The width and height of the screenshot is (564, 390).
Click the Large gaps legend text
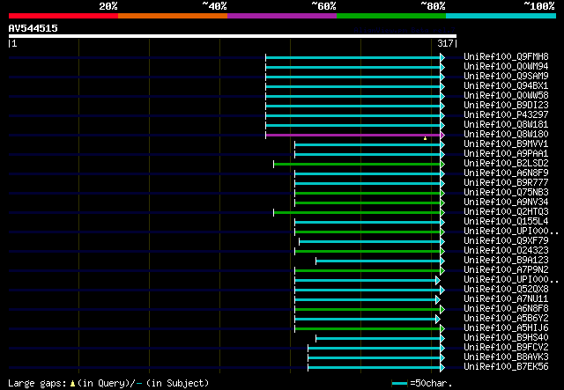coord(37,383)
